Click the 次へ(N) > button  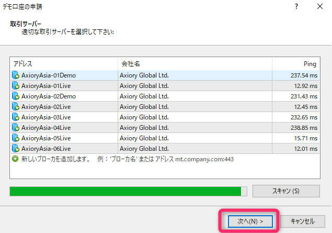(250, 221)
